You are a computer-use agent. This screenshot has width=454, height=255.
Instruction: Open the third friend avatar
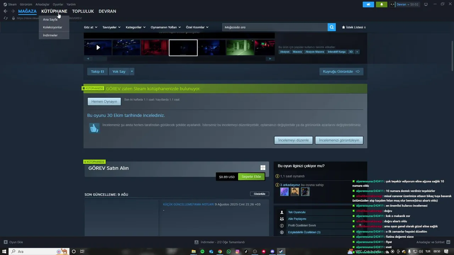pyautogui.click(x=305, y=192)
